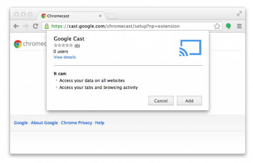Reload the Chromecast setup page

36,26
